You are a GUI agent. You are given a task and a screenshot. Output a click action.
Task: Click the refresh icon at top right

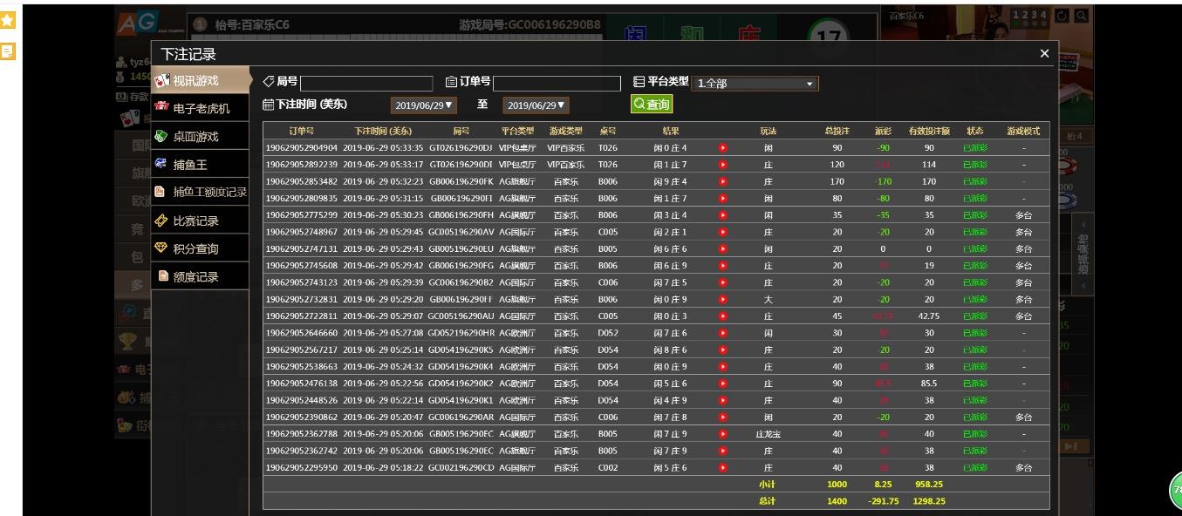(1062, 16)
